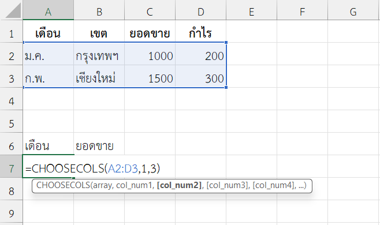Screen dimensions: 380x225
Task: Click cell with value 1000
Action: click(x=150, y=54)
